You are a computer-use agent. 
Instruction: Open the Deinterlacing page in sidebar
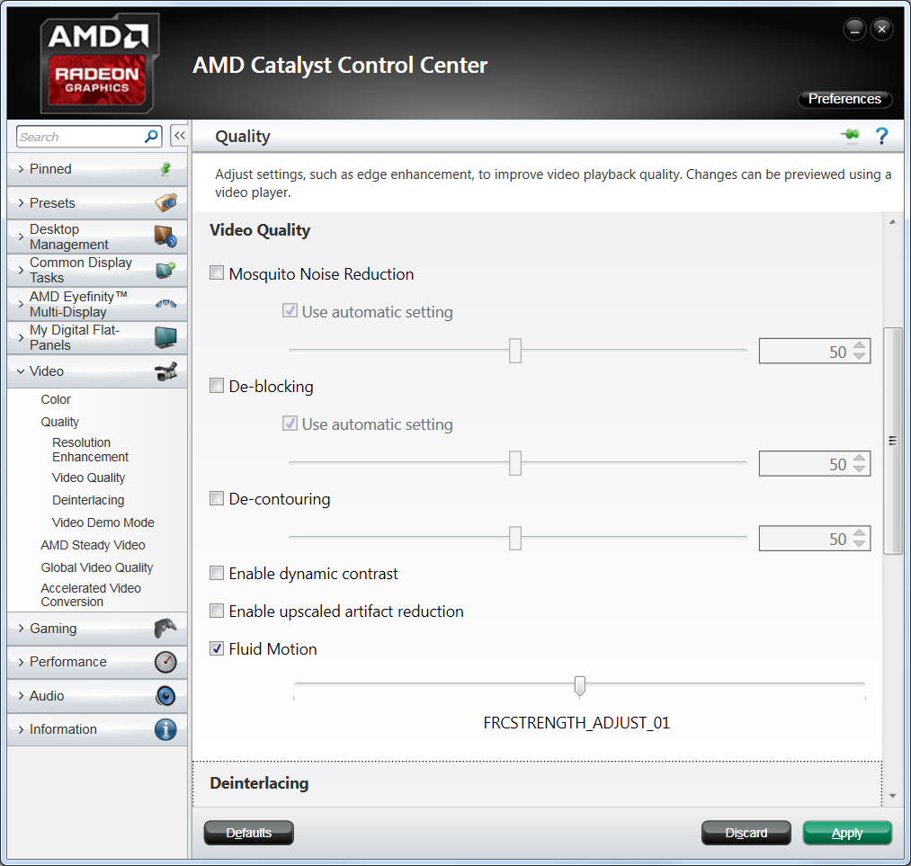[88, 500]
